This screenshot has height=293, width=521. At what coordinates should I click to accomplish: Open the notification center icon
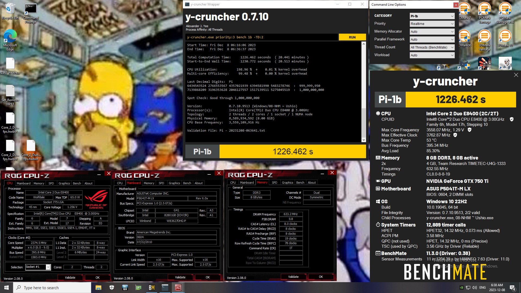[x=513, y=288]
